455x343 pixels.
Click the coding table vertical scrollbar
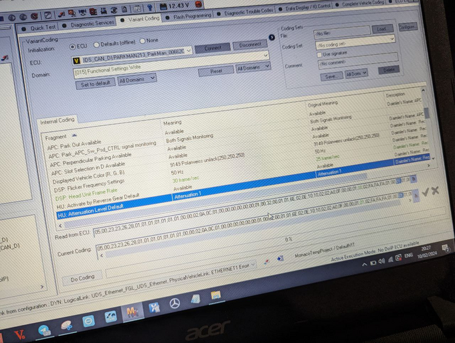click(x=426, y=113)
